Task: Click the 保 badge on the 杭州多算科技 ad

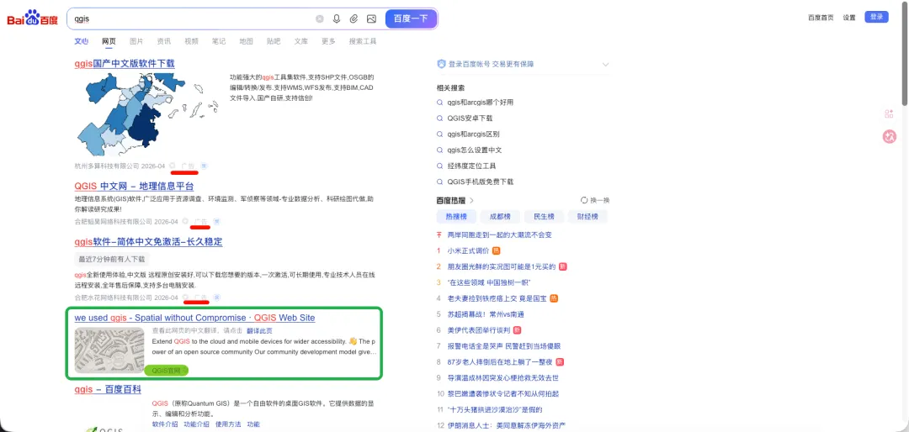Action: 204,166
